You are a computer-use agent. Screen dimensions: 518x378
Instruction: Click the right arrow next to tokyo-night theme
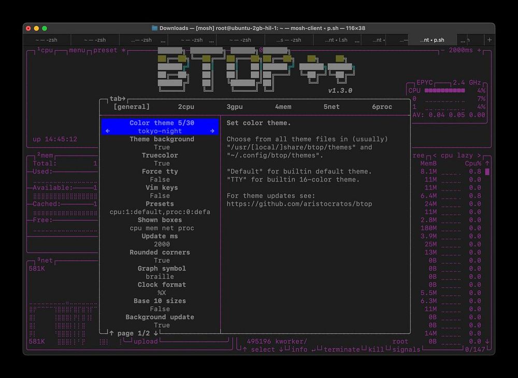coord(212,131)
